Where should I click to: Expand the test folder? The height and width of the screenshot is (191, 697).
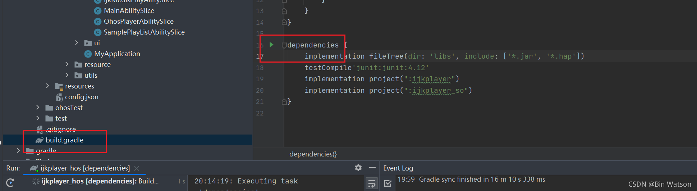point(38,118)
